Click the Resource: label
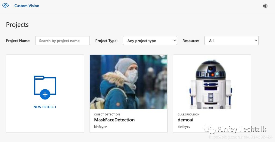The height and width of the screenshot is (142, 275). (191, 41)
